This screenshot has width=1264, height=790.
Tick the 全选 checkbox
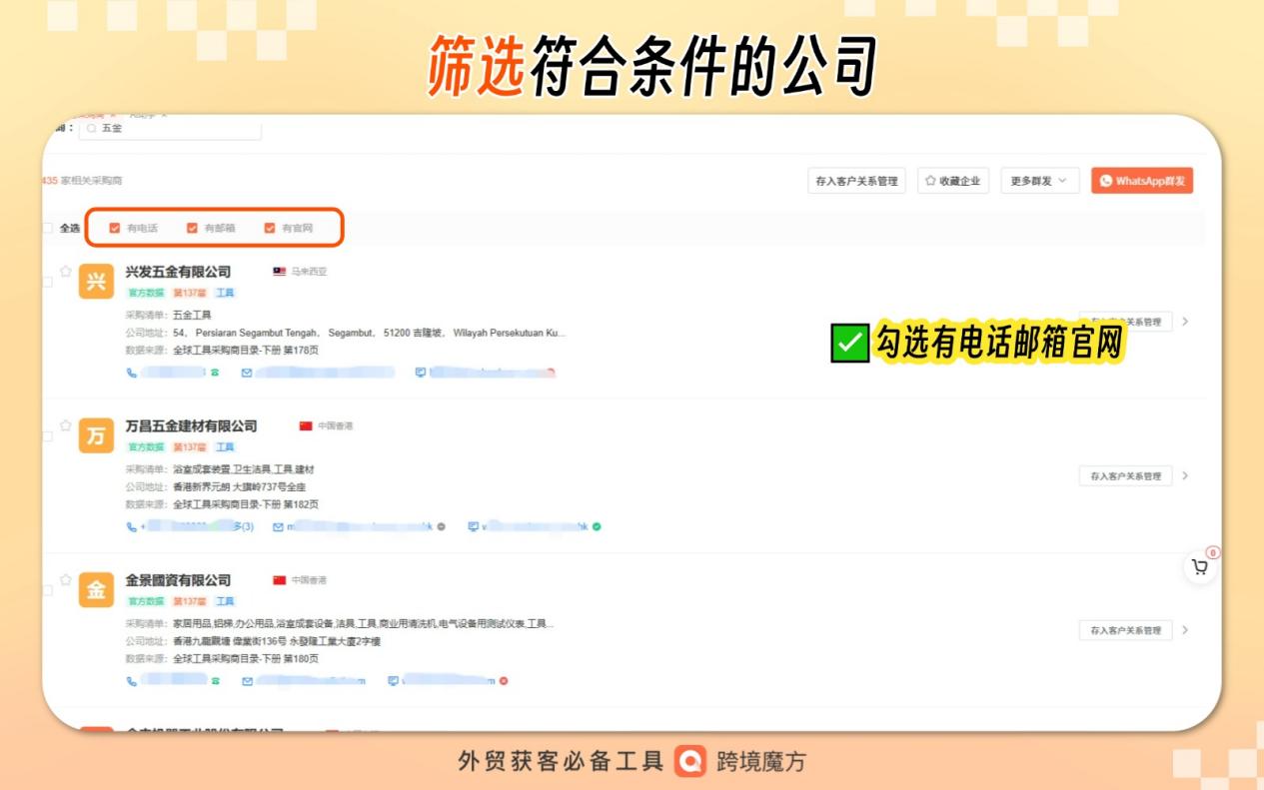tap(48, 228)
